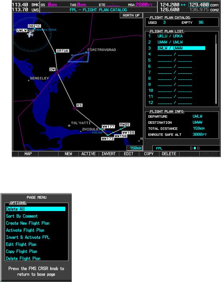Click the SENGILEY city marker
221x282 pixels.
point(29,81)
